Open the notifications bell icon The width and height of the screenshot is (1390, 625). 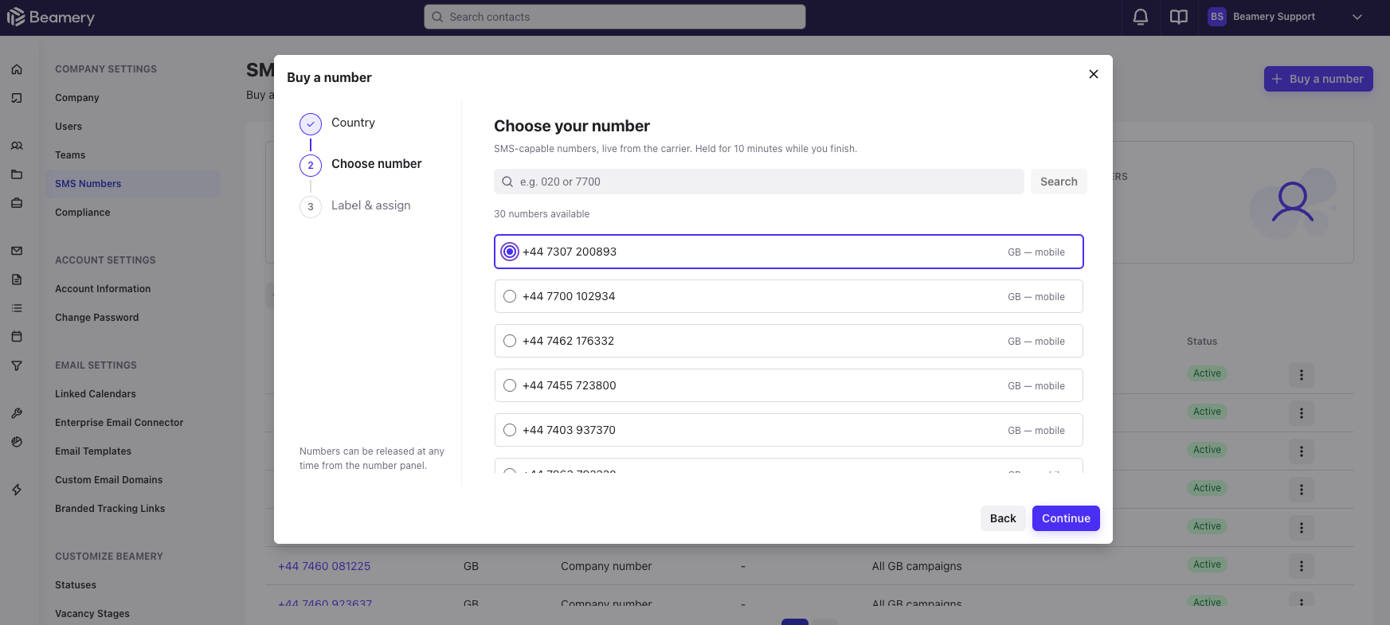[x=1141, y=17]
